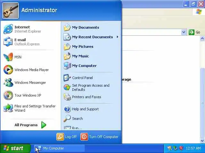
Task: Click the Tour Windows XP label
Action: 28,95
